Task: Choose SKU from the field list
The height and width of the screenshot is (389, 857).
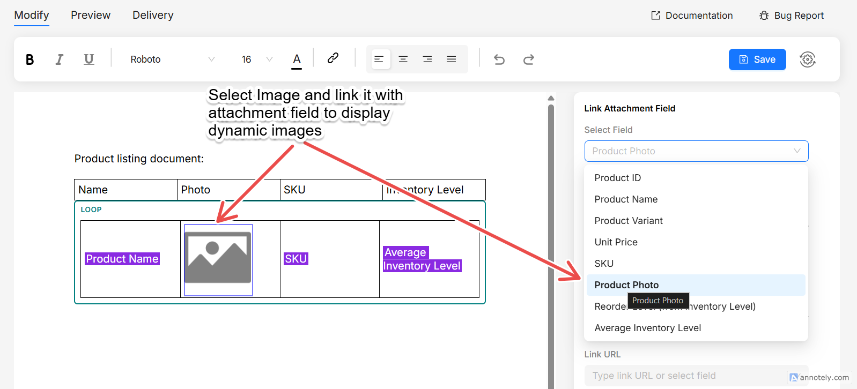Action: [696, 264]
